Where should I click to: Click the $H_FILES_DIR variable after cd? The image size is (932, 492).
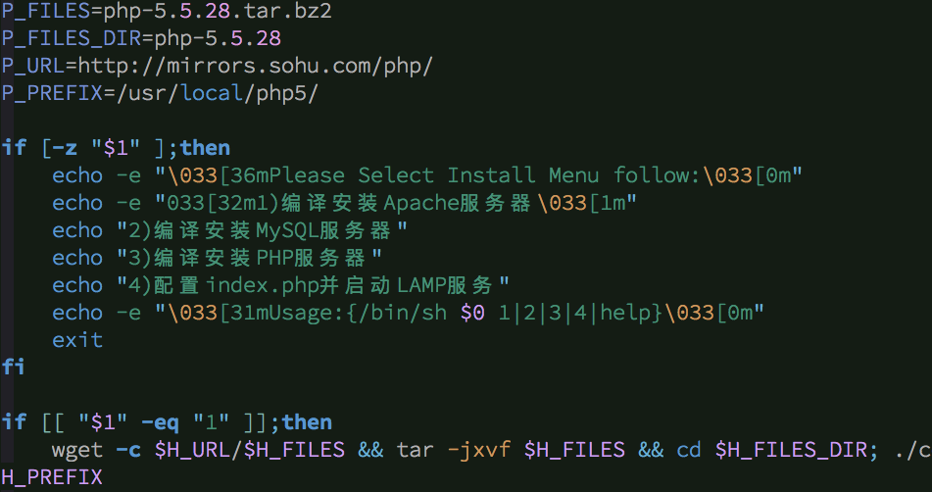click(791, 450)
